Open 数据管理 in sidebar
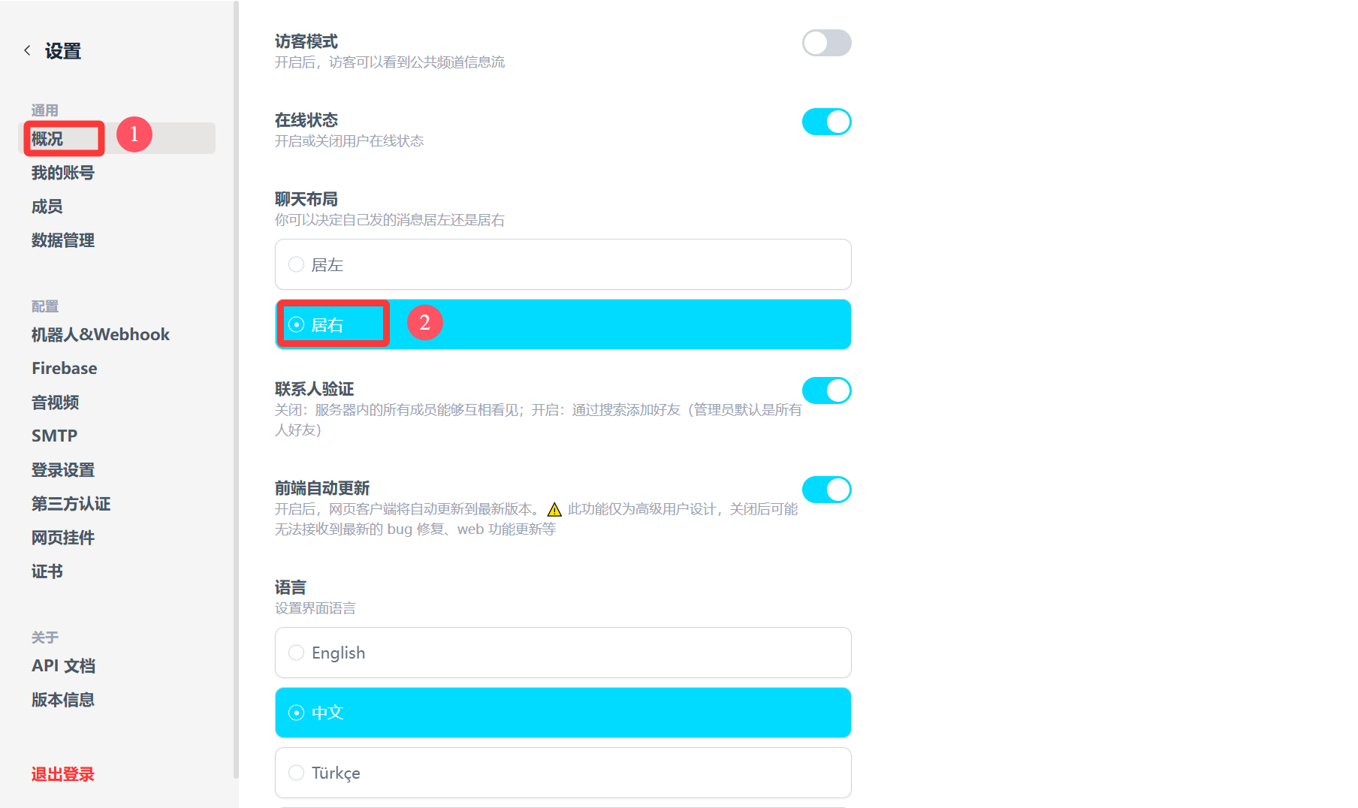The height and width of the screenshot is (808, 1358). (63, 240)
